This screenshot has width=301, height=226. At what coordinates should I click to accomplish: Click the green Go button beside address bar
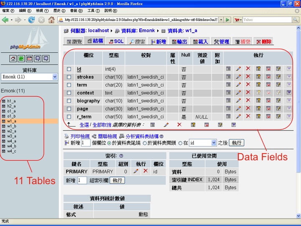(x=228, y=20)
